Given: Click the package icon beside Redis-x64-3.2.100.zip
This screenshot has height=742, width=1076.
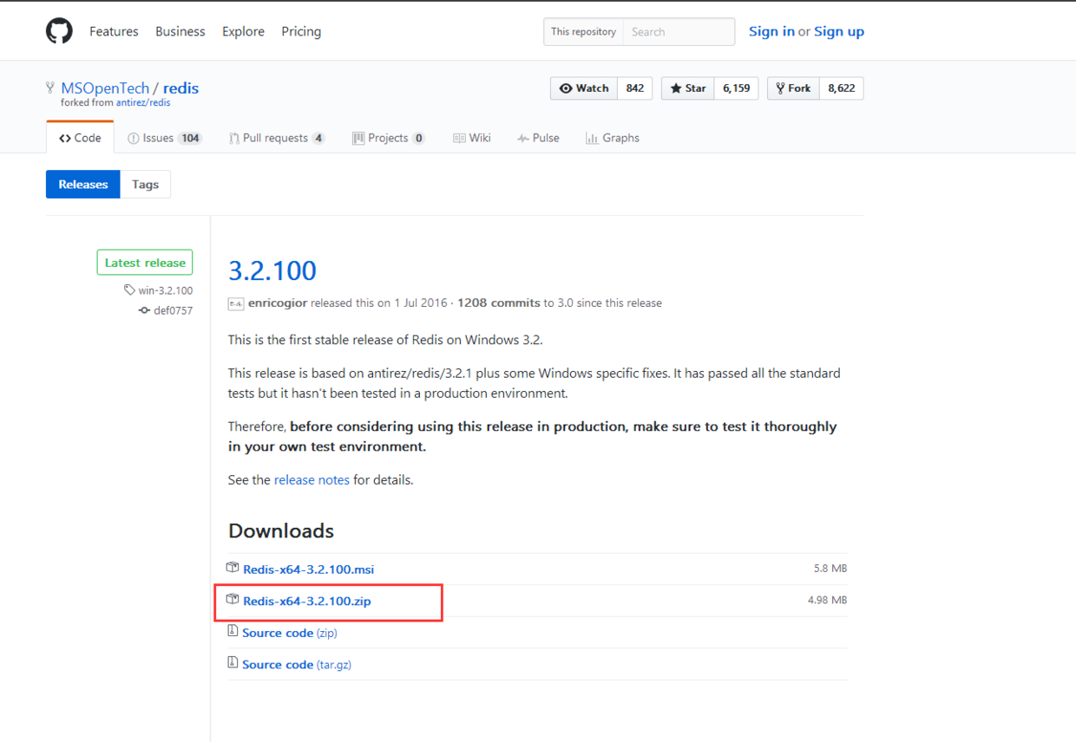Looking at the screenshot, I should (233, 599).
